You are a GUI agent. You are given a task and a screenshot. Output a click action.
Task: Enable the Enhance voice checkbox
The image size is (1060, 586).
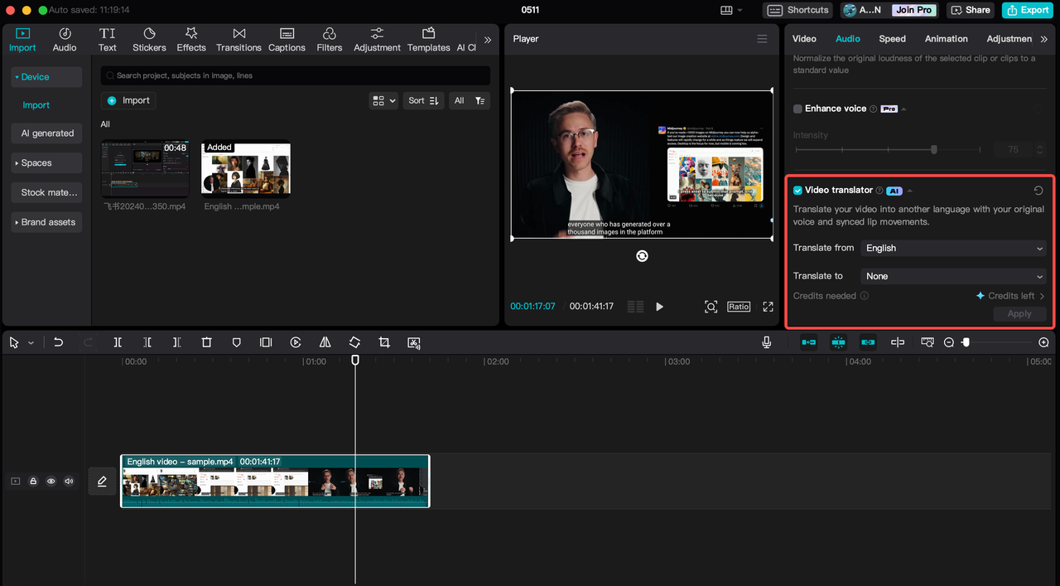coord(797,109)
